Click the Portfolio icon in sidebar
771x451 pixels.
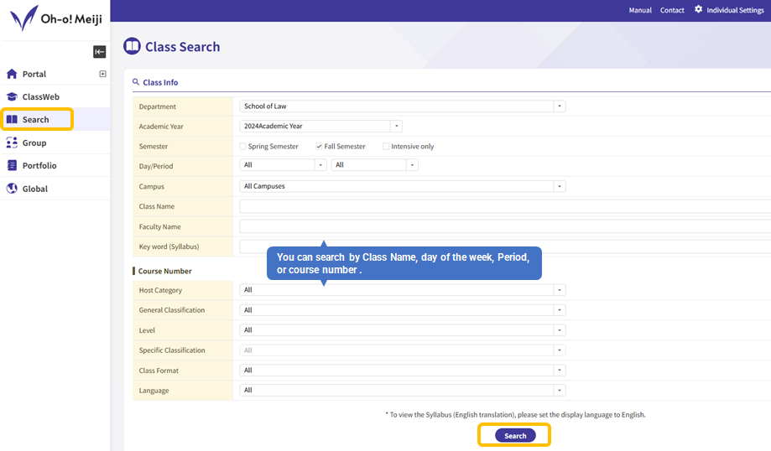point(12,166)
